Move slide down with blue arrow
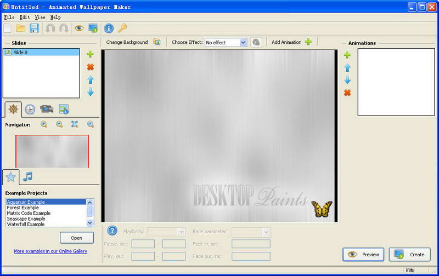439x276 pixels. (90, 91)
